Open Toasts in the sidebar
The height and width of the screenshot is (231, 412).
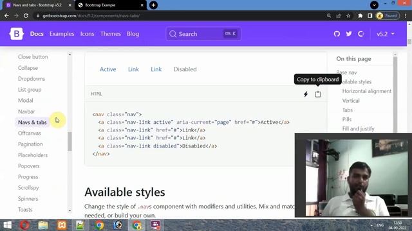pyautogui.click(x=25, y=210)
